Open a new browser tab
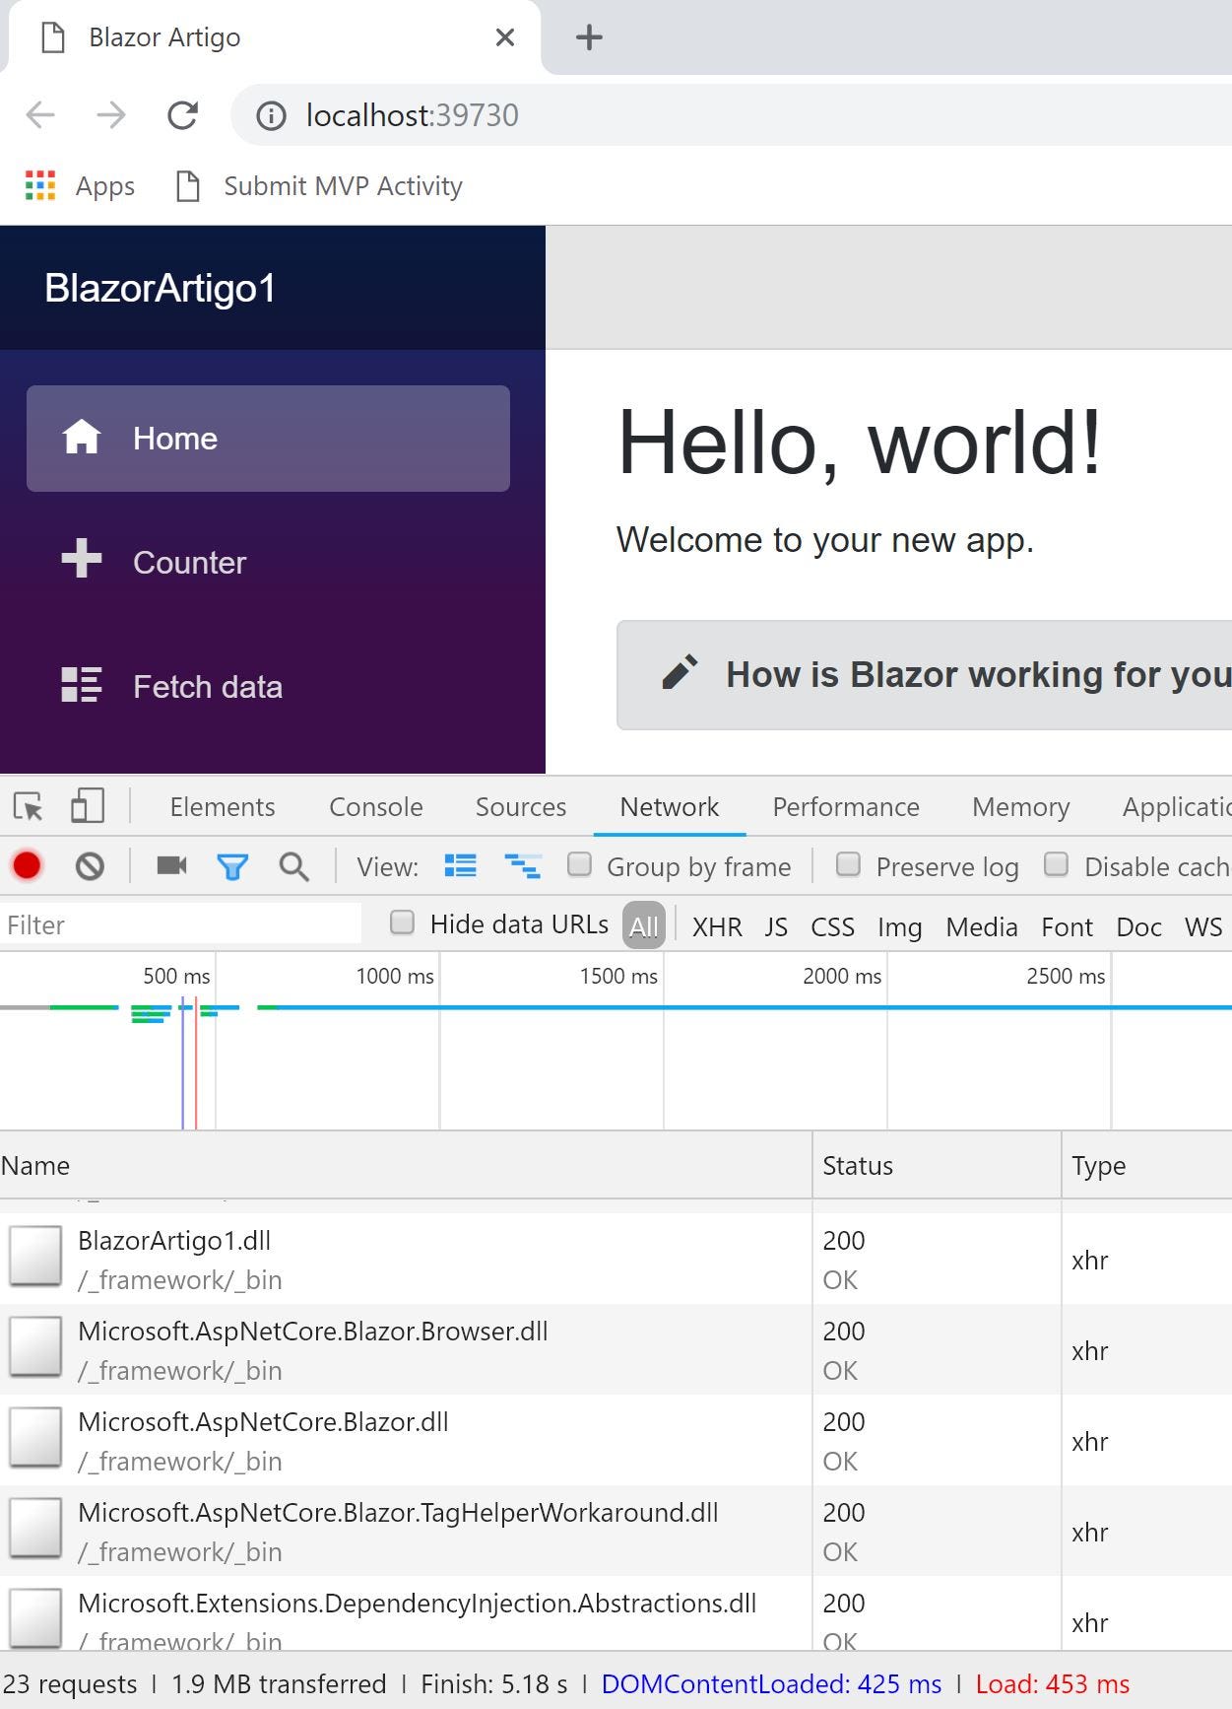1232x1709 pixels. point(589,37)
